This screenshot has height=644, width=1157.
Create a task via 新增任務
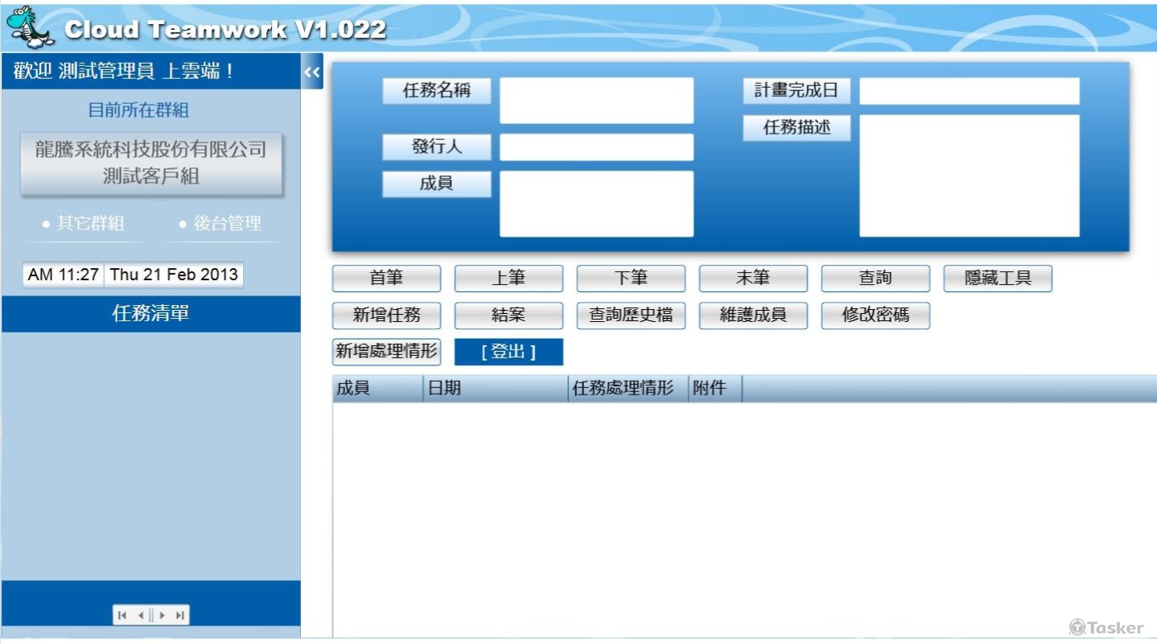tap(386, 315)
